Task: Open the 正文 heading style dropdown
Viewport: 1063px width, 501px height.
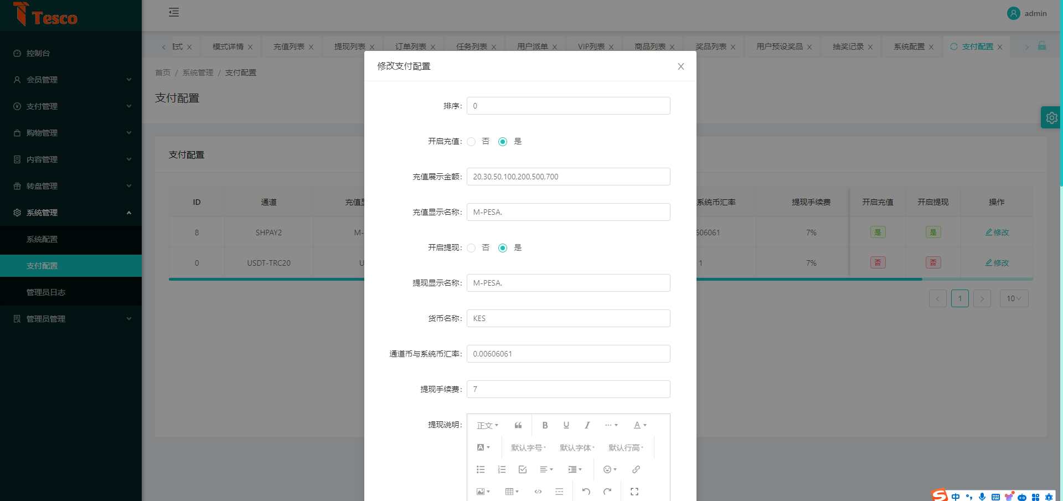Action: click(x=488, y=425)
